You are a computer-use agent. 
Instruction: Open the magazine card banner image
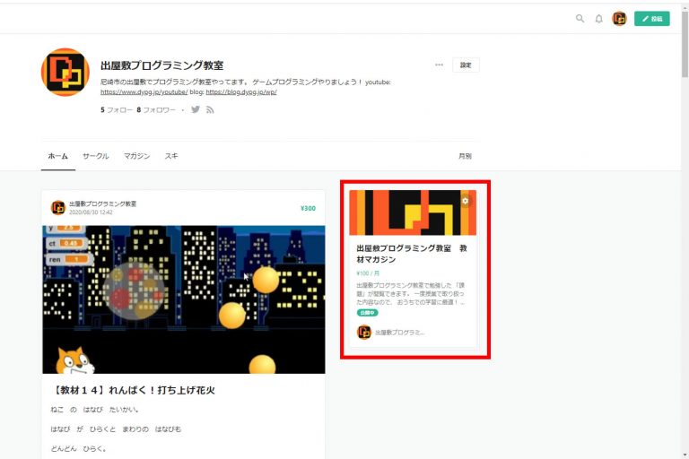coord(413,212)
